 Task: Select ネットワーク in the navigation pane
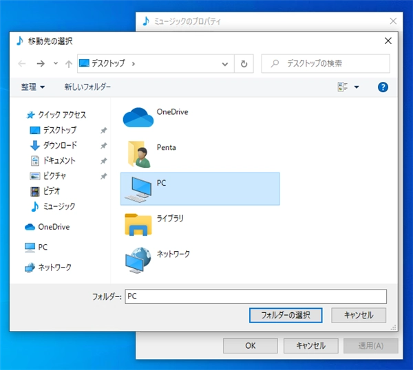[x=48, y=268]
